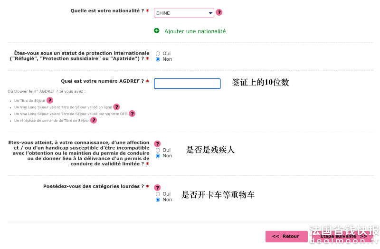Open help for récépissé de demande

click(94, 120)
